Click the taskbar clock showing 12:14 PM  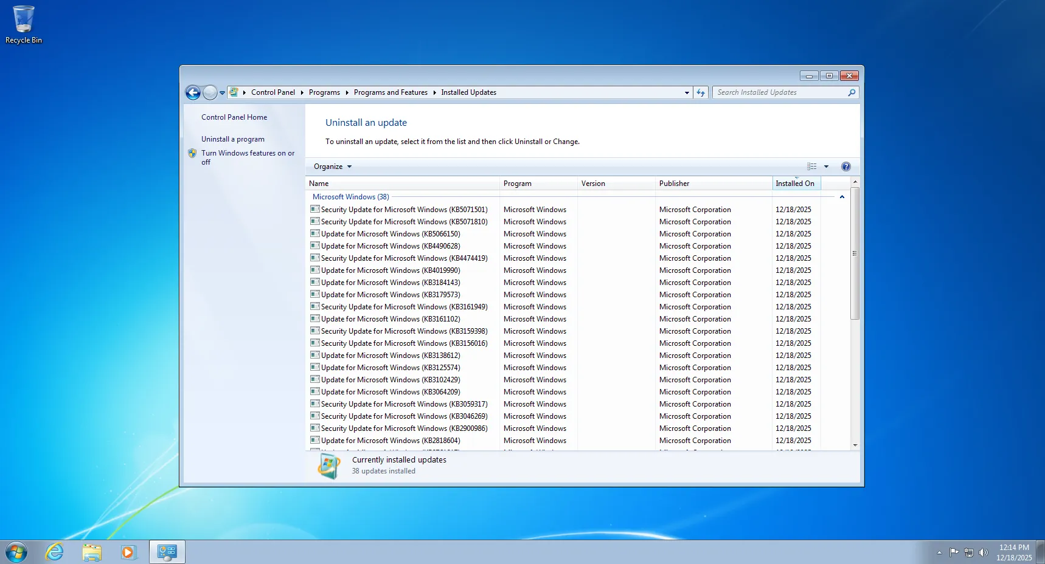point(1014,552)
